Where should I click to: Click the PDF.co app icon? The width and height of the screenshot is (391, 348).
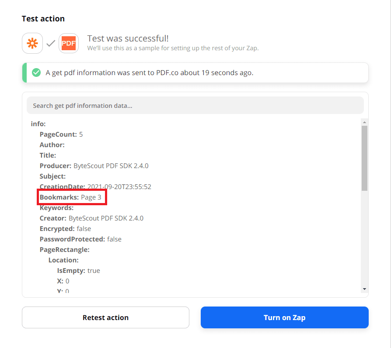tap(69, 43)
